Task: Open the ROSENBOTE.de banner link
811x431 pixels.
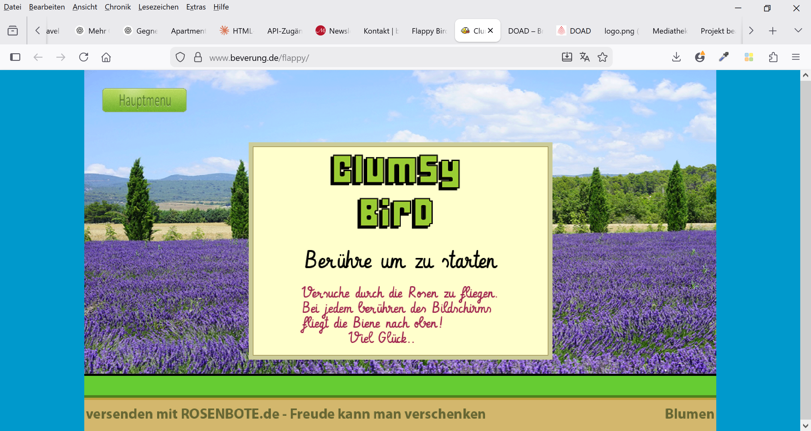Action: [x=285, y=414]
